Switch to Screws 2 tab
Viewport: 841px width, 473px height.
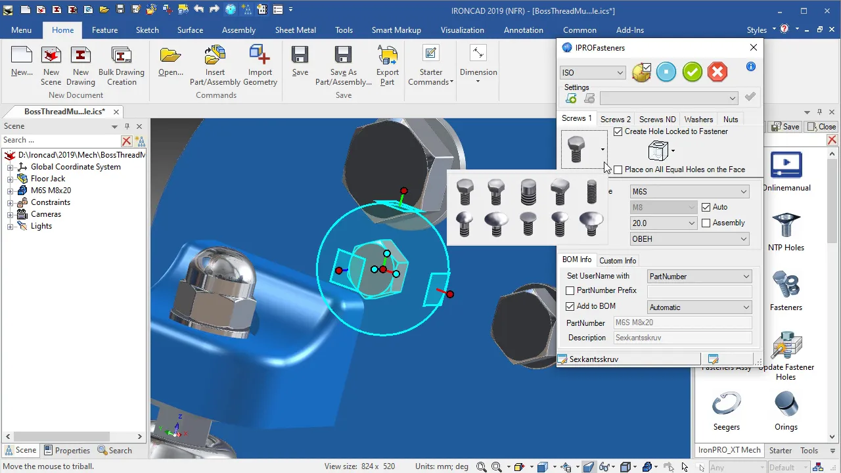616,120
